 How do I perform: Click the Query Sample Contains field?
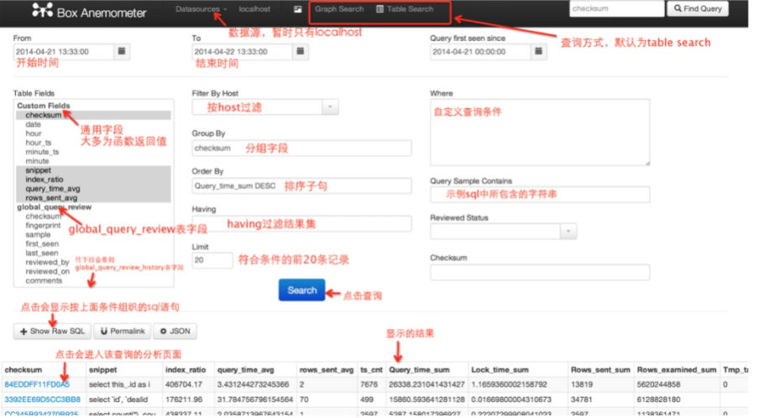pyautogui.click(x=540, y=195)
